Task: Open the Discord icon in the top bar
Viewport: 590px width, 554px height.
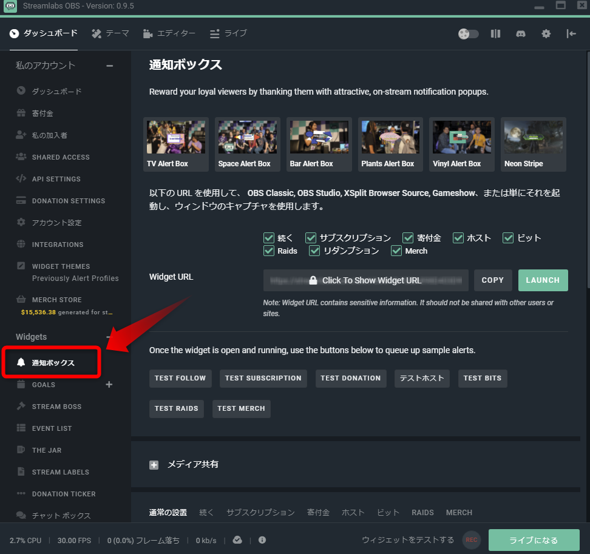Action: tap(520, 34)
